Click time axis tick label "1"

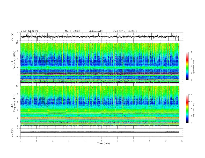(x=36, y=141)
